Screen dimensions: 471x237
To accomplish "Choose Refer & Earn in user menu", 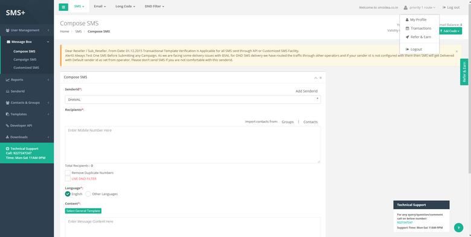I will coord(419,37).
